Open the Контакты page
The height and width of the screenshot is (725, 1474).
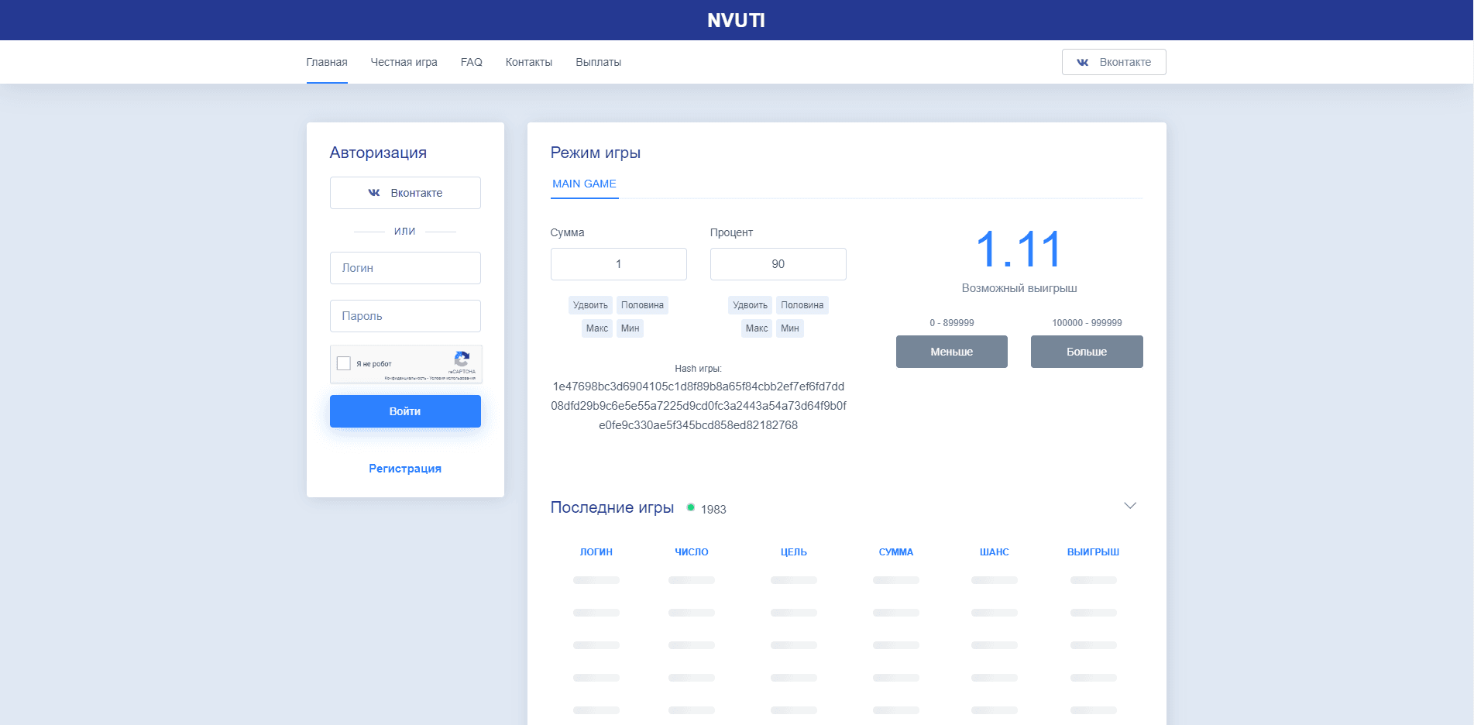[528, 62]
